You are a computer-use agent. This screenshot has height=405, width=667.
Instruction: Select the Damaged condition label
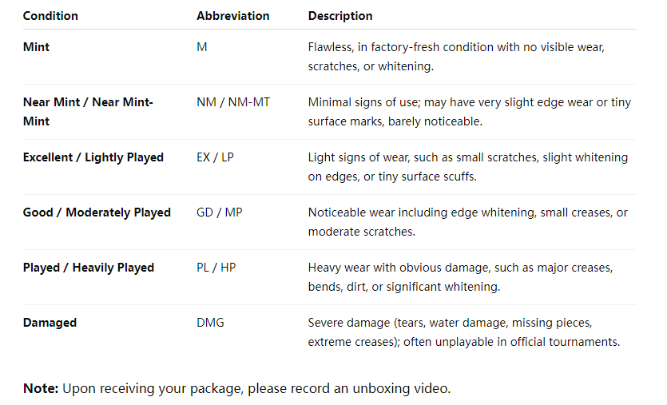[50, 323]
